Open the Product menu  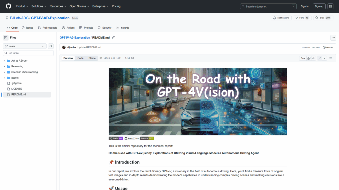point(22,6)
